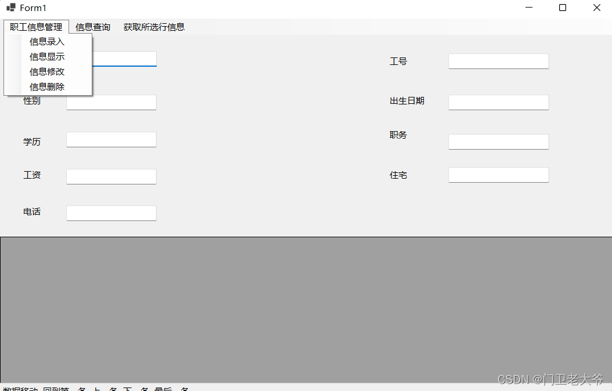The height and width of the screenshot is (391, 612).
Task: Click the 职务 label
Action: coord(398,135)
